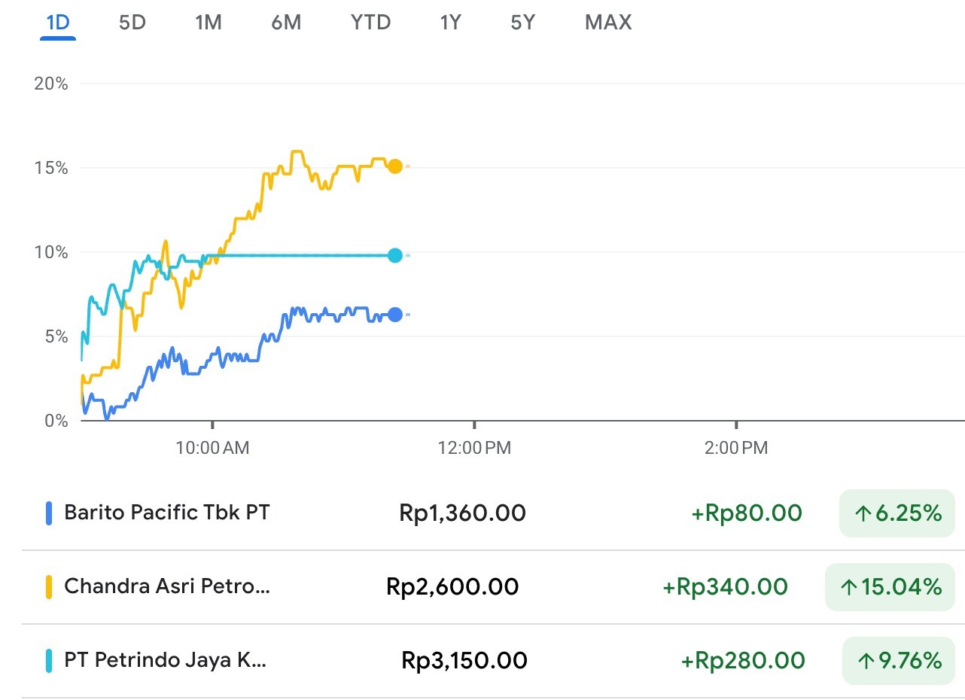Click the 6.25% change badge

click(x=897, y=514)
